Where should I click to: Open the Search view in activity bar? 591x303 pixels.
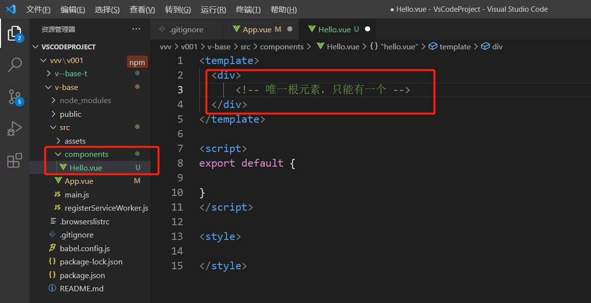tap(15, 65)
